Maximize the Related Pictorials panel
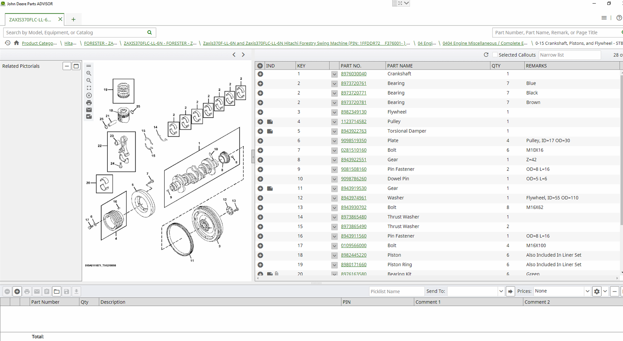 tap(76, 66)
